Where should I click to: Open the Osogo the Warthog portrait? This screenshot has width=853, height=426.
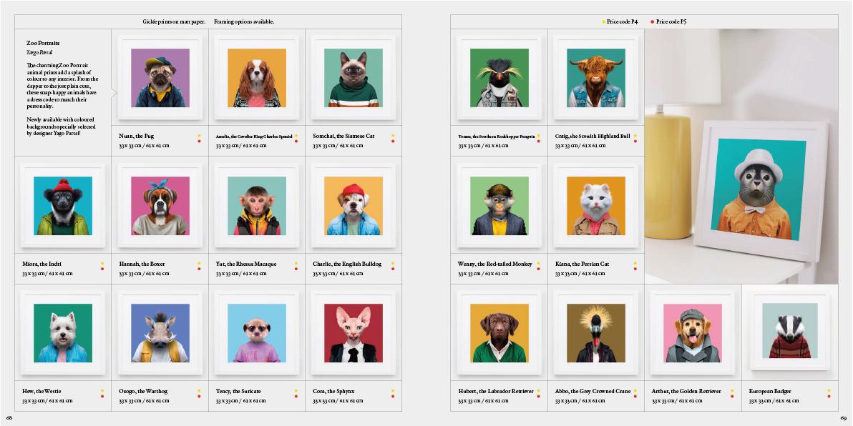click(x=160, y=332)
